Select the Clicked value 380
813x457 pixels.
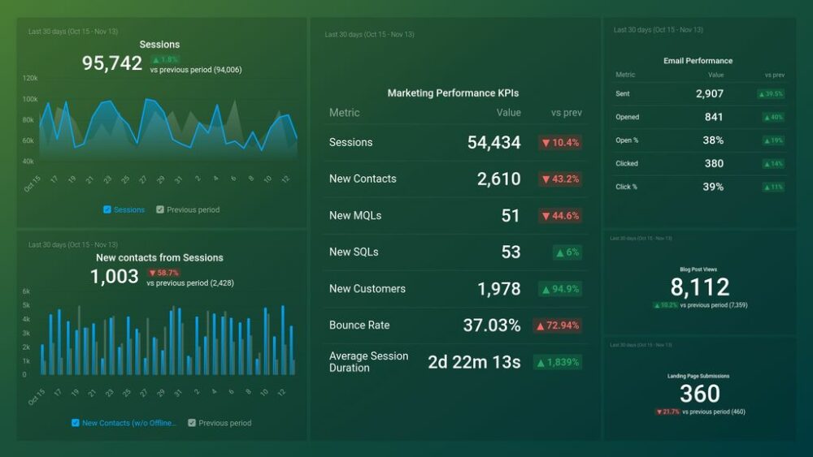tap(714, 163)
